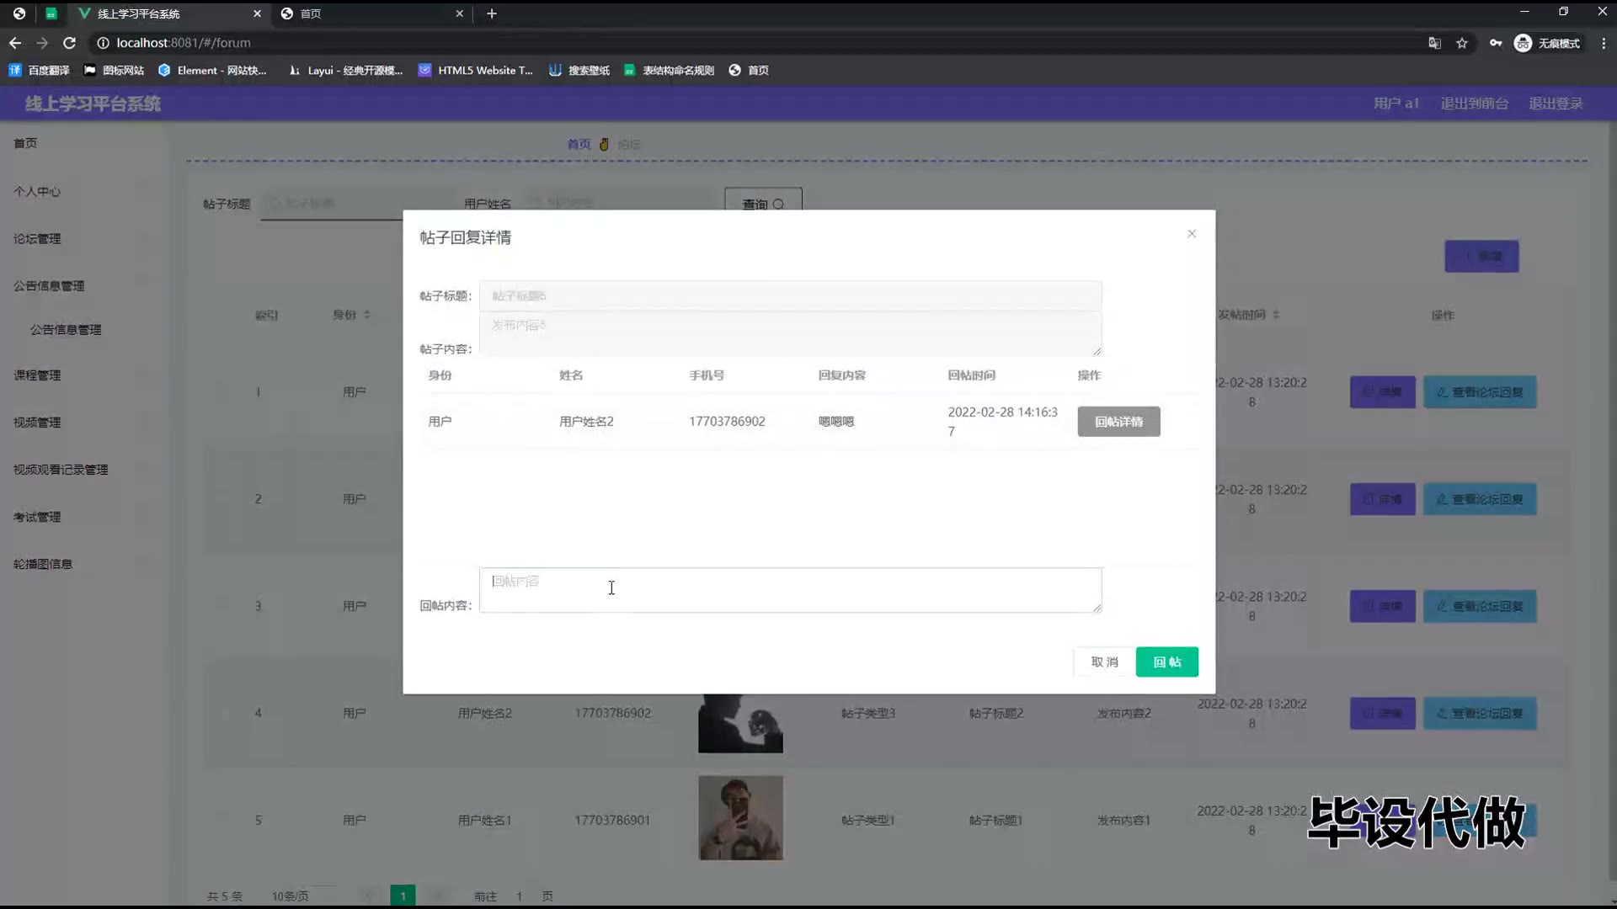Click the 首页 breadcrumb link
The width and height of the screenshot is (1617, 909).
[x=579, y=145]
